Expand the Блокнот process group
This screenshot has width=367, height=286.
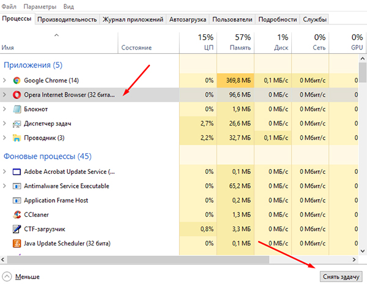4,109
